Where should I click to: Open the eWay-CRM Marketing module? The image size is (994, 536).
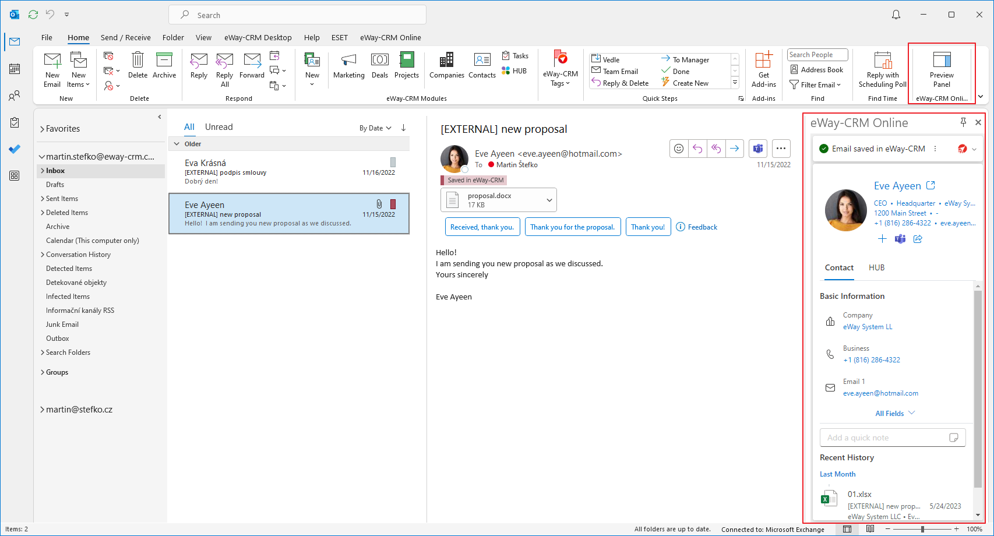(x=349, y=65)
